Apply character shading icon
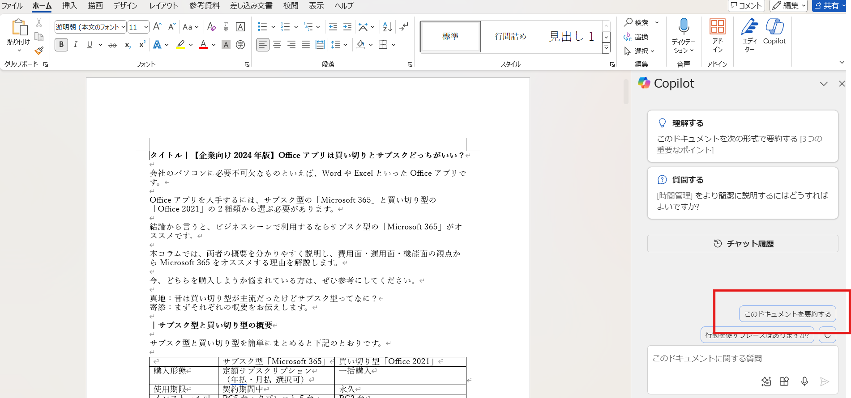 (226, 45)
